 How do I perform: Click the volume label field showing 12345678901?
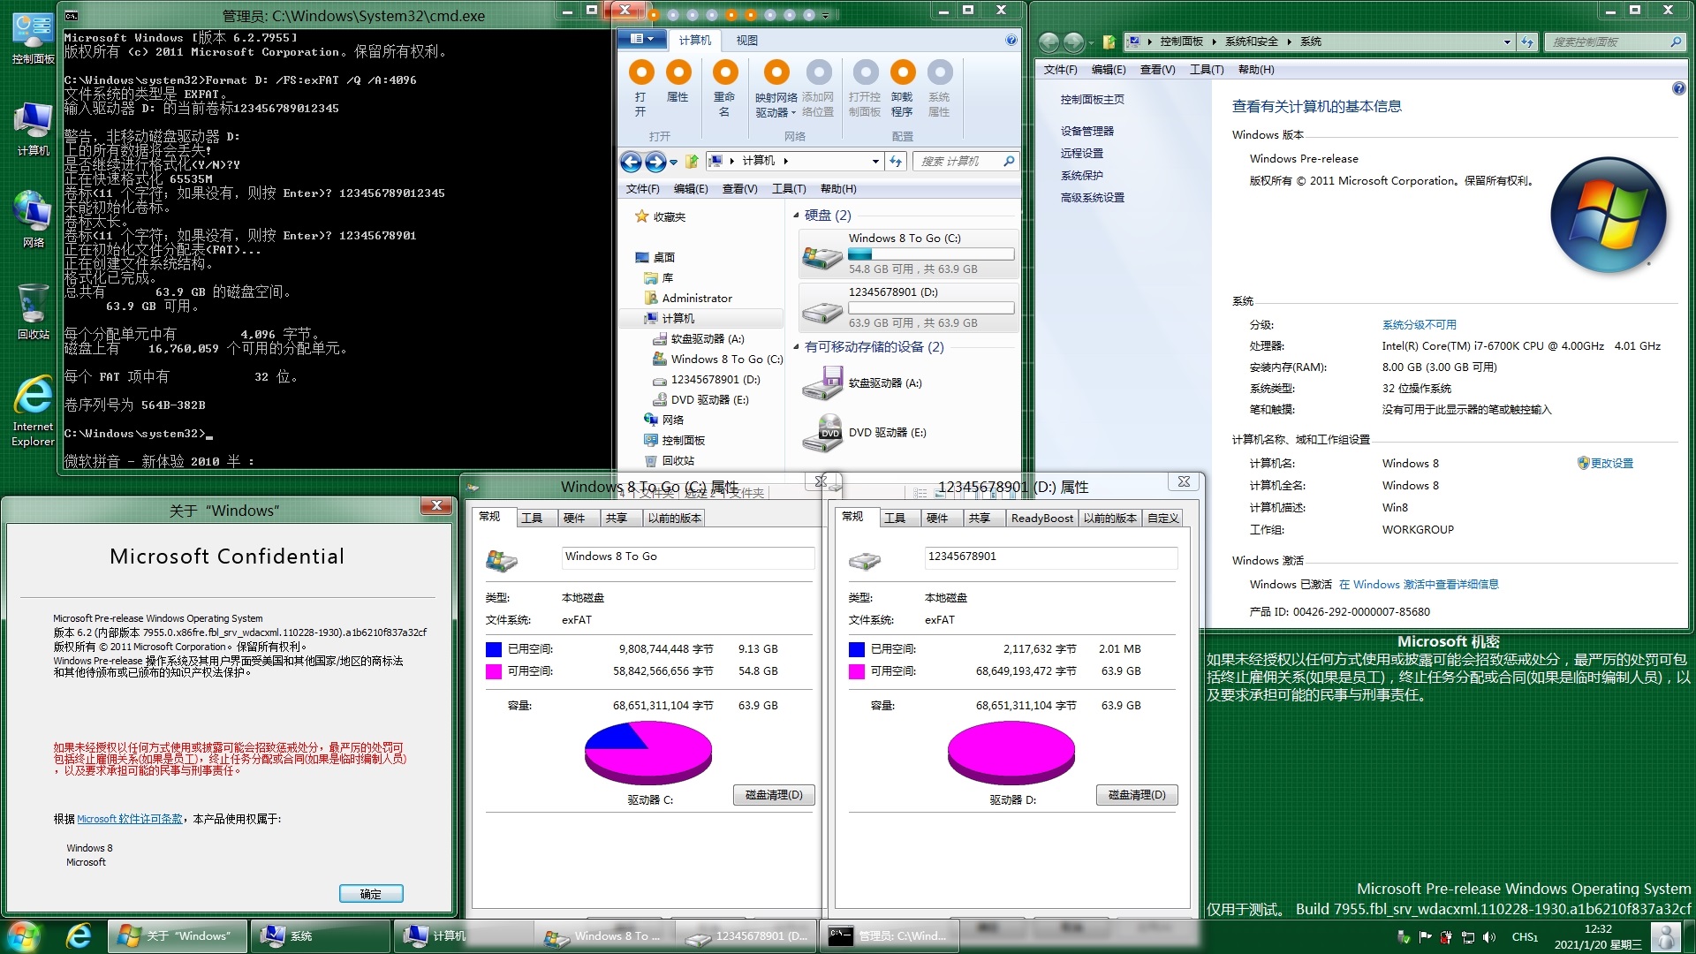1050,556
